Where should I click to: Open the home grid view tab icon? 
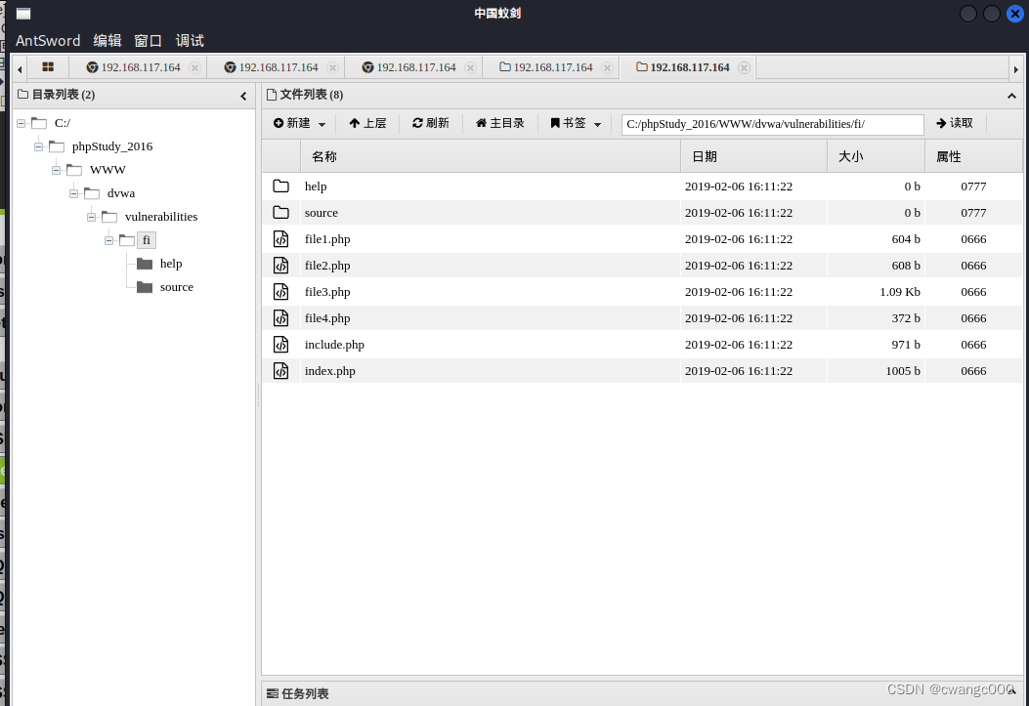48,66
